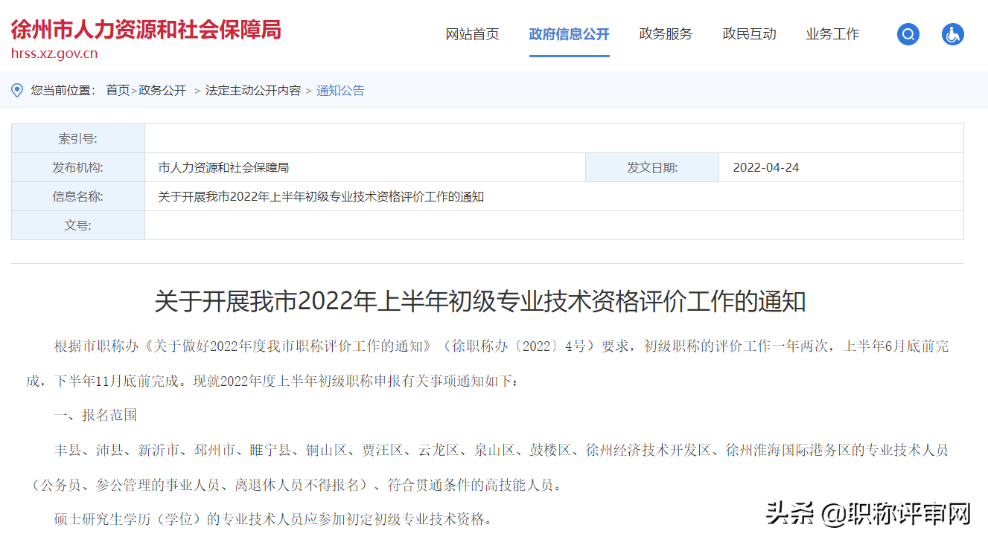
Task: Switch to the 政府信息公开 tab
Action: (569, 33)
